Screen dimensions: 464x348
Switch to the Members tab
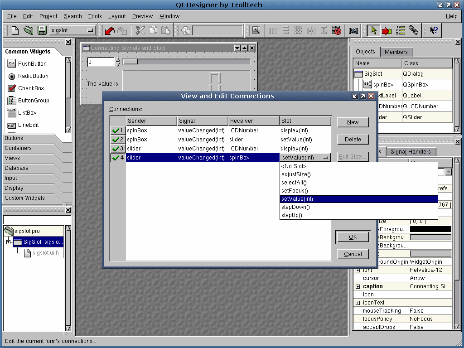click(x=396, y=52)
